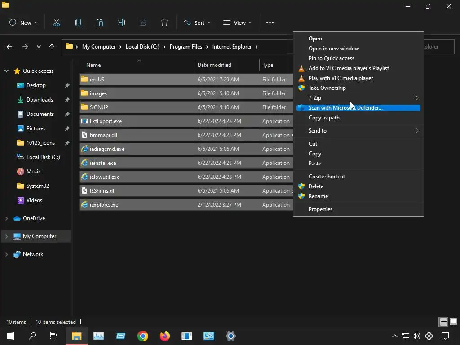Screen dimensions: 460x345
Task: Select System32 in navigation pane
Action: click(38, 186)
